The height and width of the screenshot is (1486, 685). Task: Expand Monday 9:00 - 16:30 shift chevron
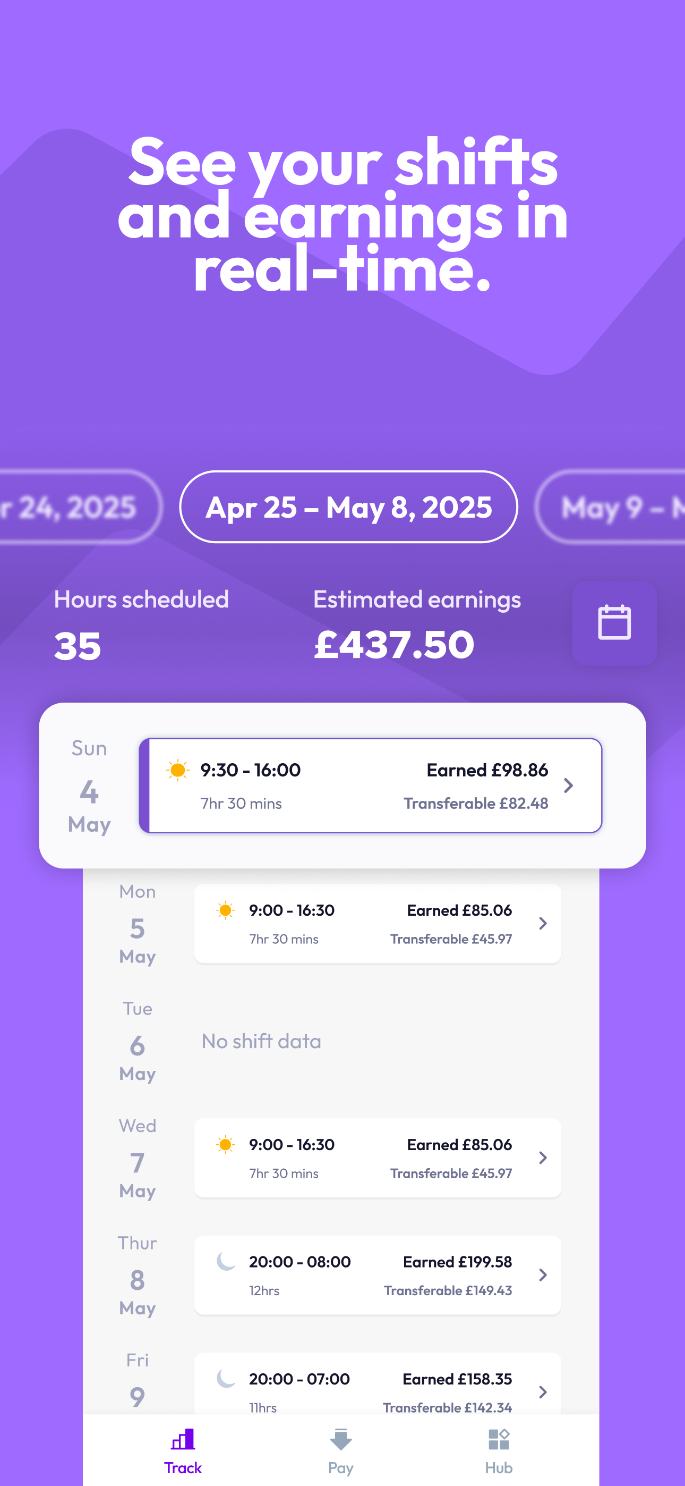(x=543, y=924)
